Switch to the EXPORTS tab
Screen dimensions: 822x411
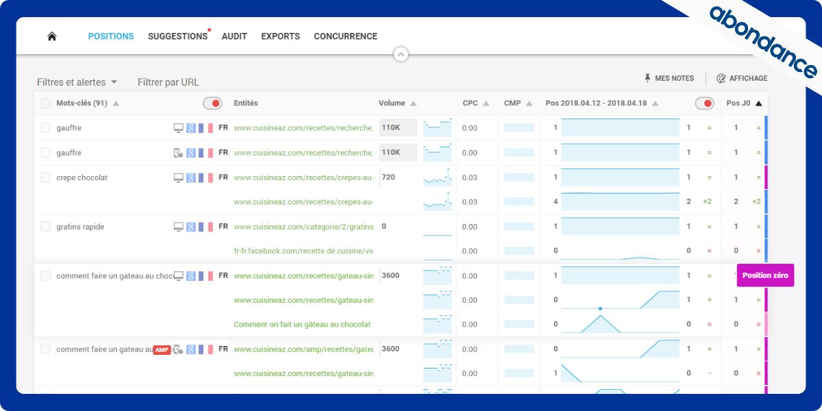[x=280, y=36]
